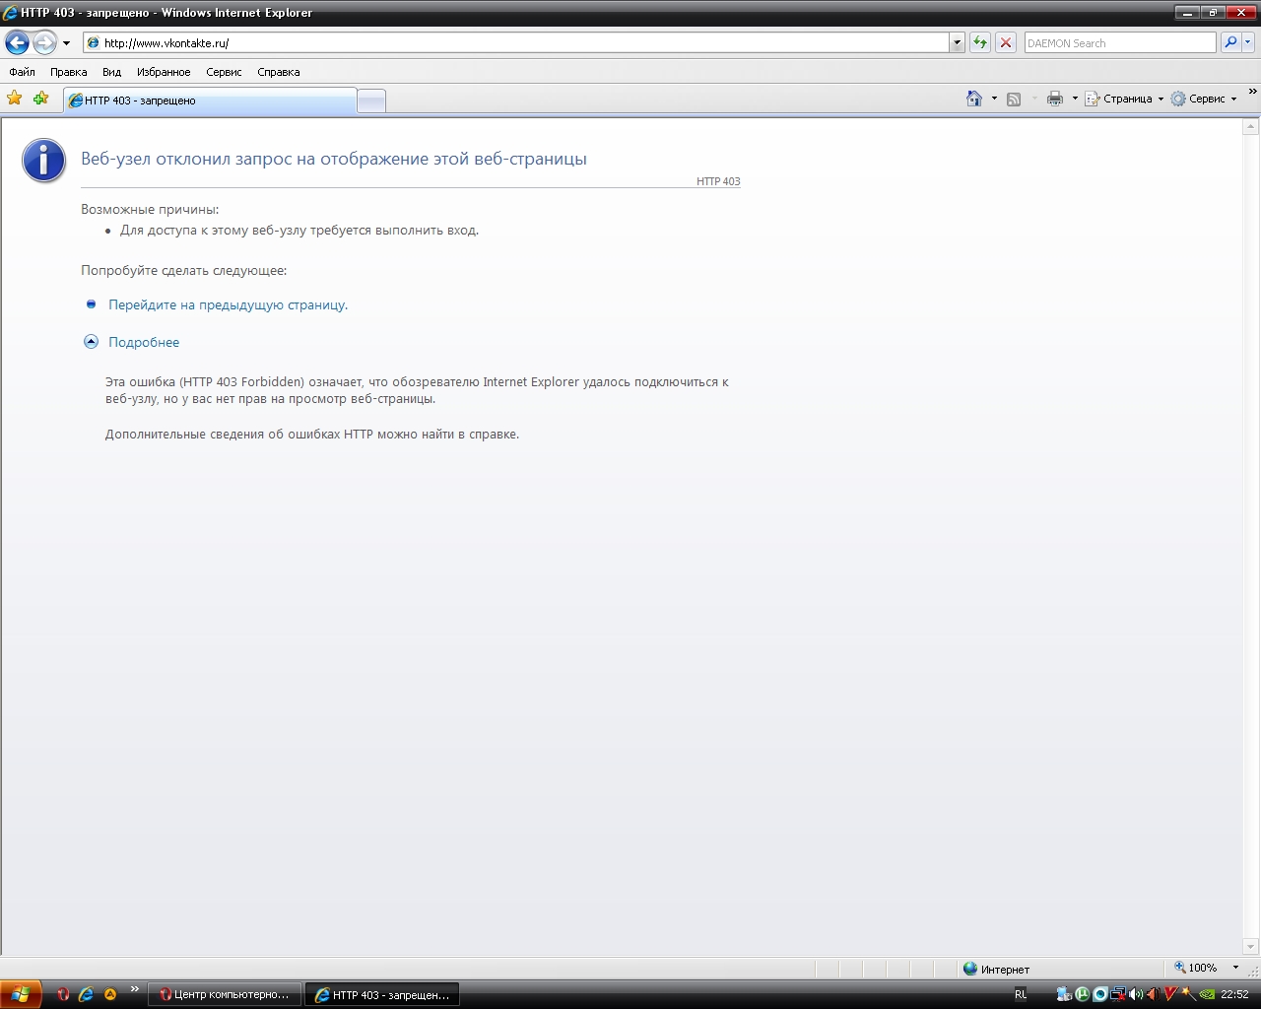1261x1009 pixels.
Task: Open a new blank tab
Action: pos(371,101)
